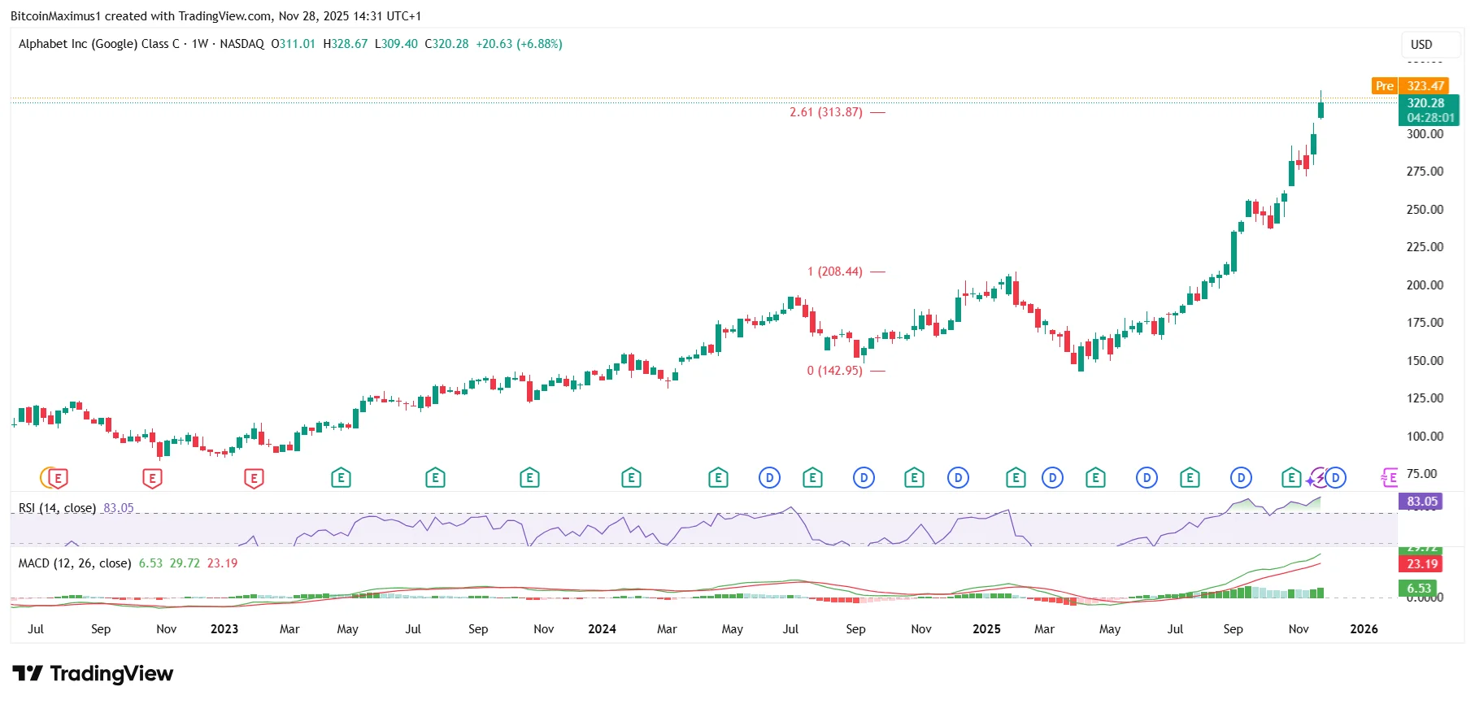The height and width of the screenshot is (704, 1475).
Task: Select the earnings marker of late April 2025
Action: 1095,478
